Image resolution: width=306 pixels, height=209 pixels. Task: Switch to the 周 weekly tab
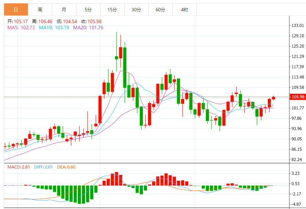40,10
